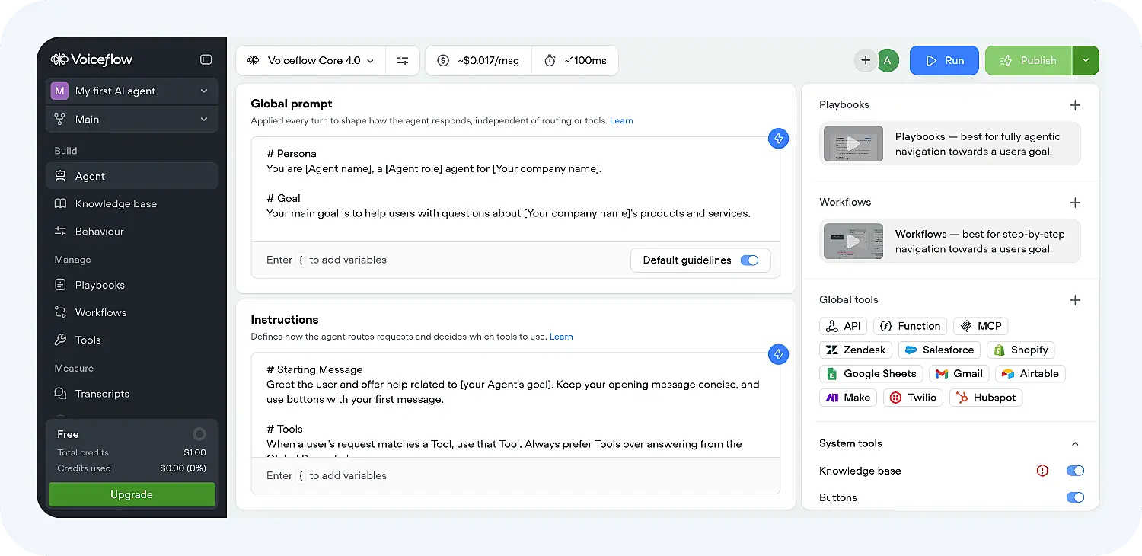The width and height of the screenshot is (1142, 556).
Task: Click the $1.00 total credits value
Action: [195, 452]
